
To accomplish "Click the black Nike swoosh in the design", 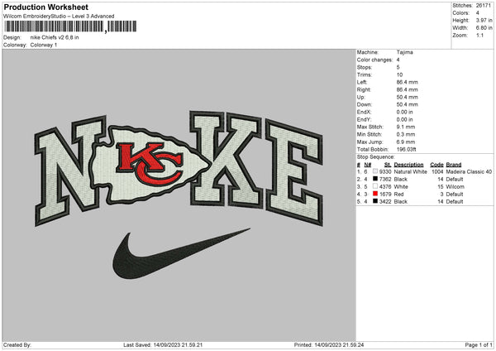I will point(182,253).
